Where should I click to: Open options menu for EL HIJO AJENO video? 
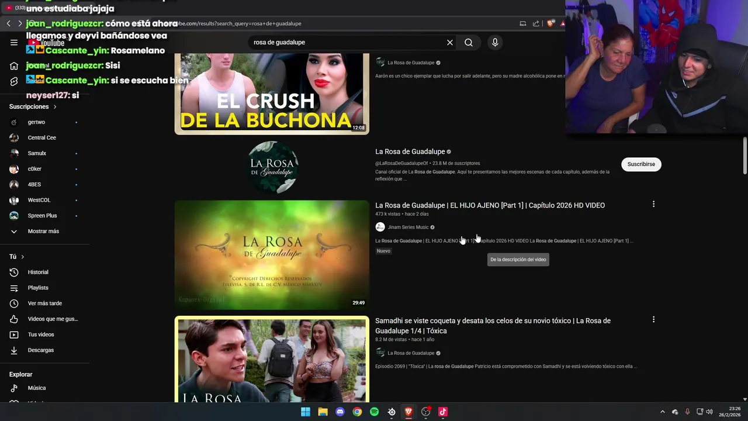click(x=653, y=204)
